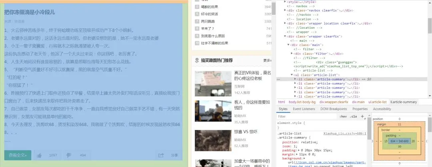This screenshot has height=167, width=432.
Task: Click the box model content size 634 × 560.600
Action: tap(399, 141)
